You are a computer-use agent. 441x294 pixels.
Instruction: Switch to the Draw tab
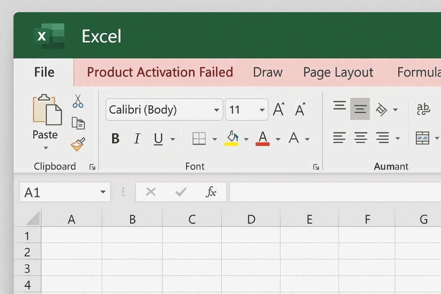tap(268, 73)
